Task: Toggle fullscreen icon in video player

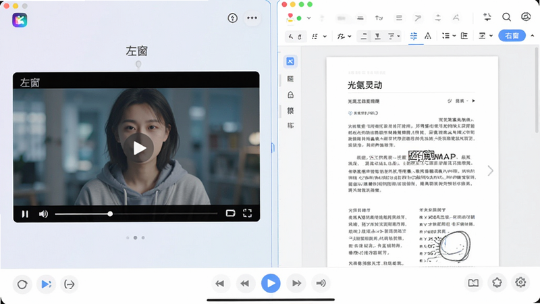Action: pos(247,213)
